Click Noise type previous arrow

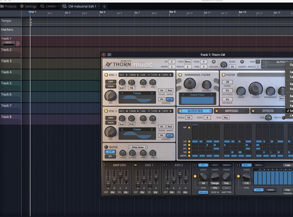130,147
